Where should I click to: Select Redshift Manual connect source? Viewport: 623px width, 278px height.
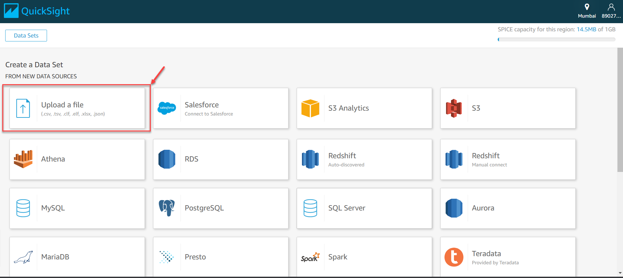(508, 159)
